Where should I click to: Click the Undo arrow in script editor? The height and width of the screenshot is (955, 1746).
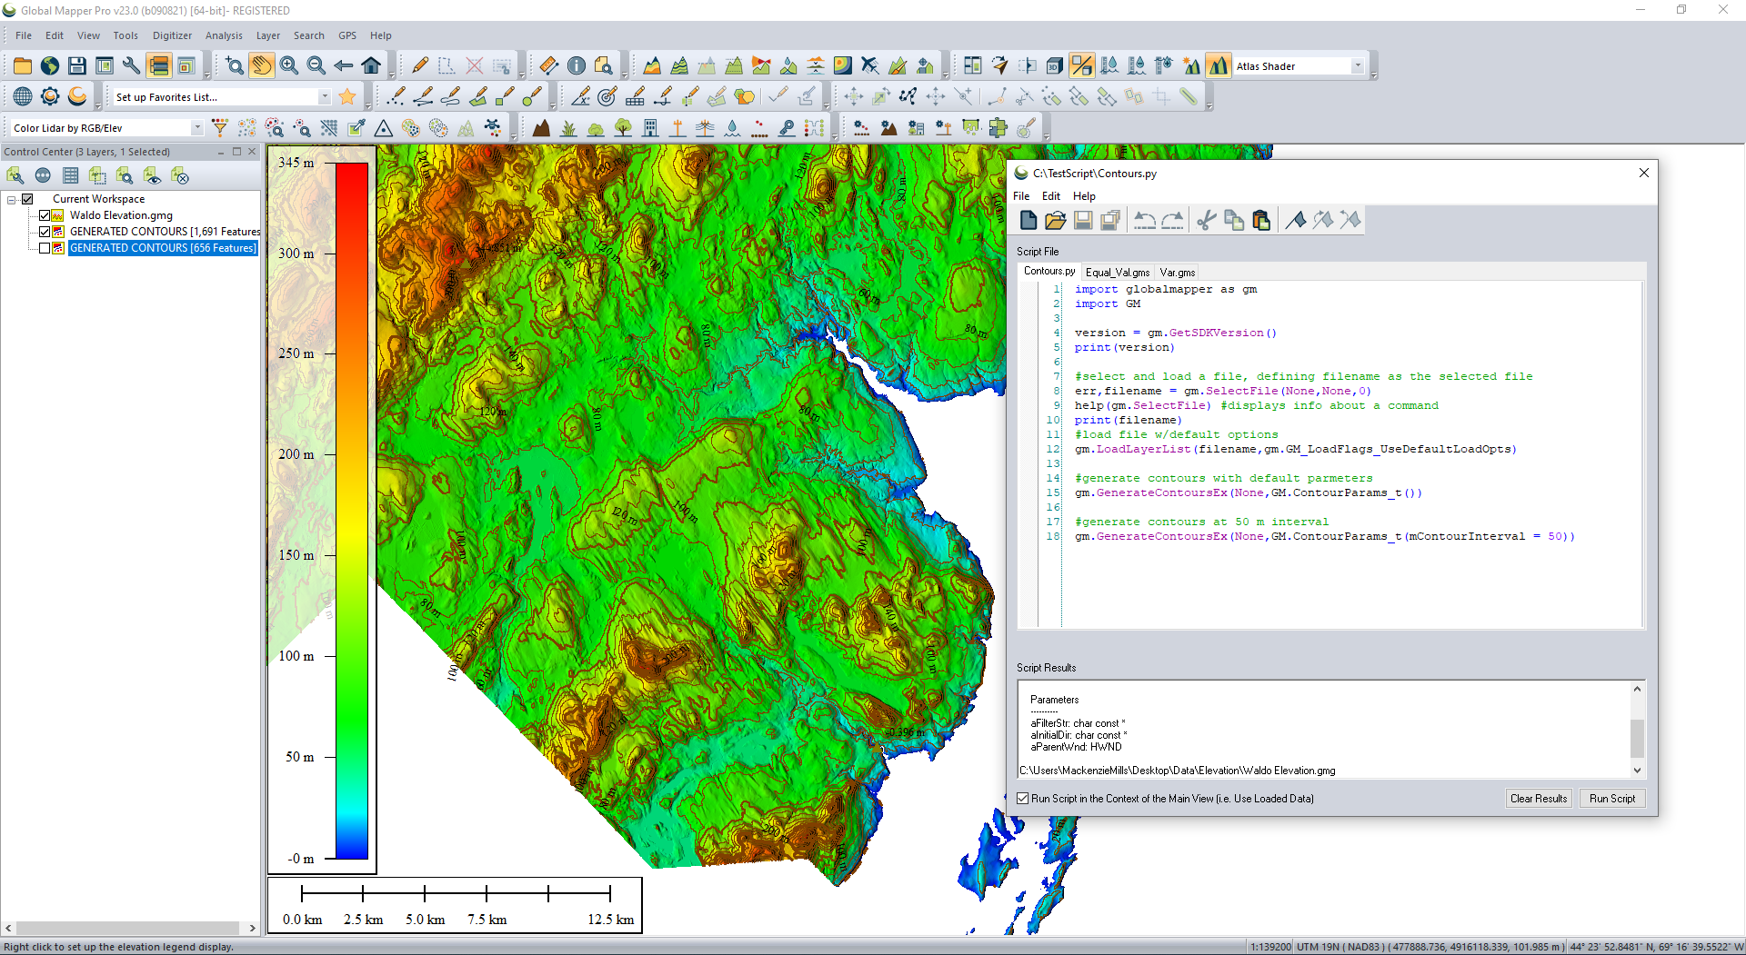click(x=1145, y=220)
